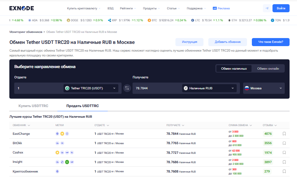Go to Мониторинг обменников breadcrumb
Viewport: 297px width, 178px height.
[x=26, y=32]
